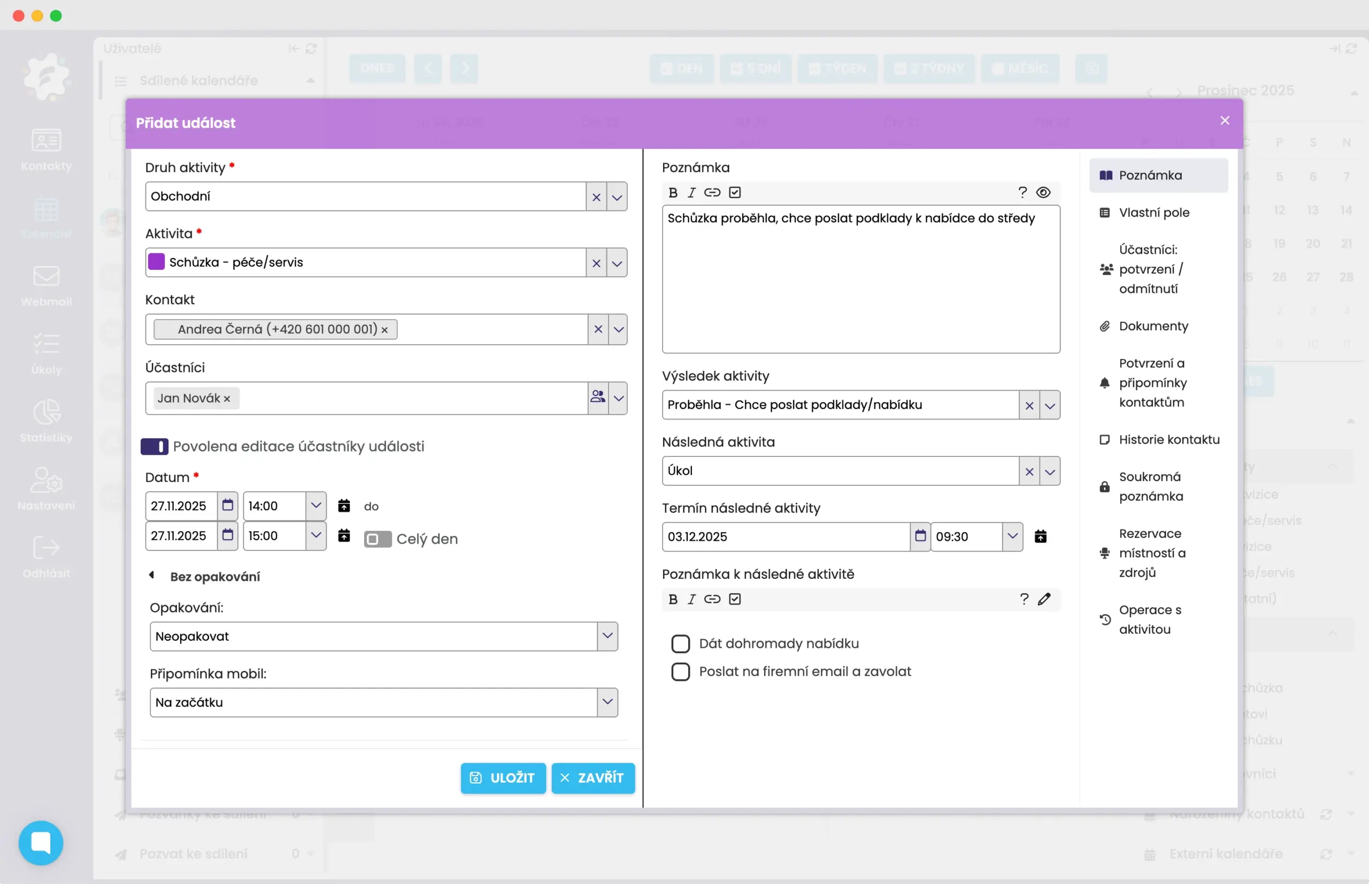
Task: Switch to Vlastní pole tab
Action: tap(1153, 212)
